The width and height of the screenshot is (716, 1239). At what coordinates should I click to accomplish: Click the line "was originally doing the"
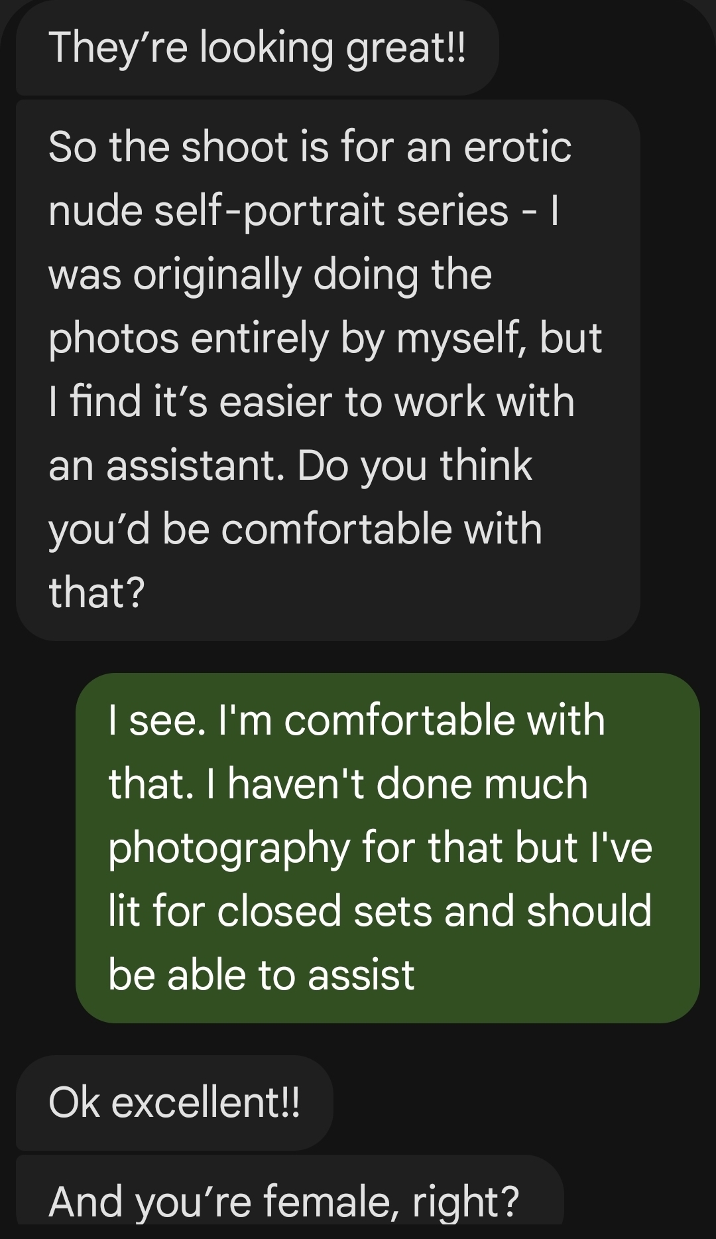coord(270,274)
